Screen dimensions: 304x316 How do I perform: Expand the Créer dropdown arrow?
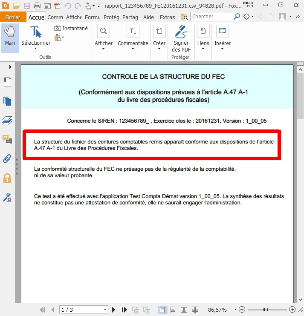pos(159,49)
